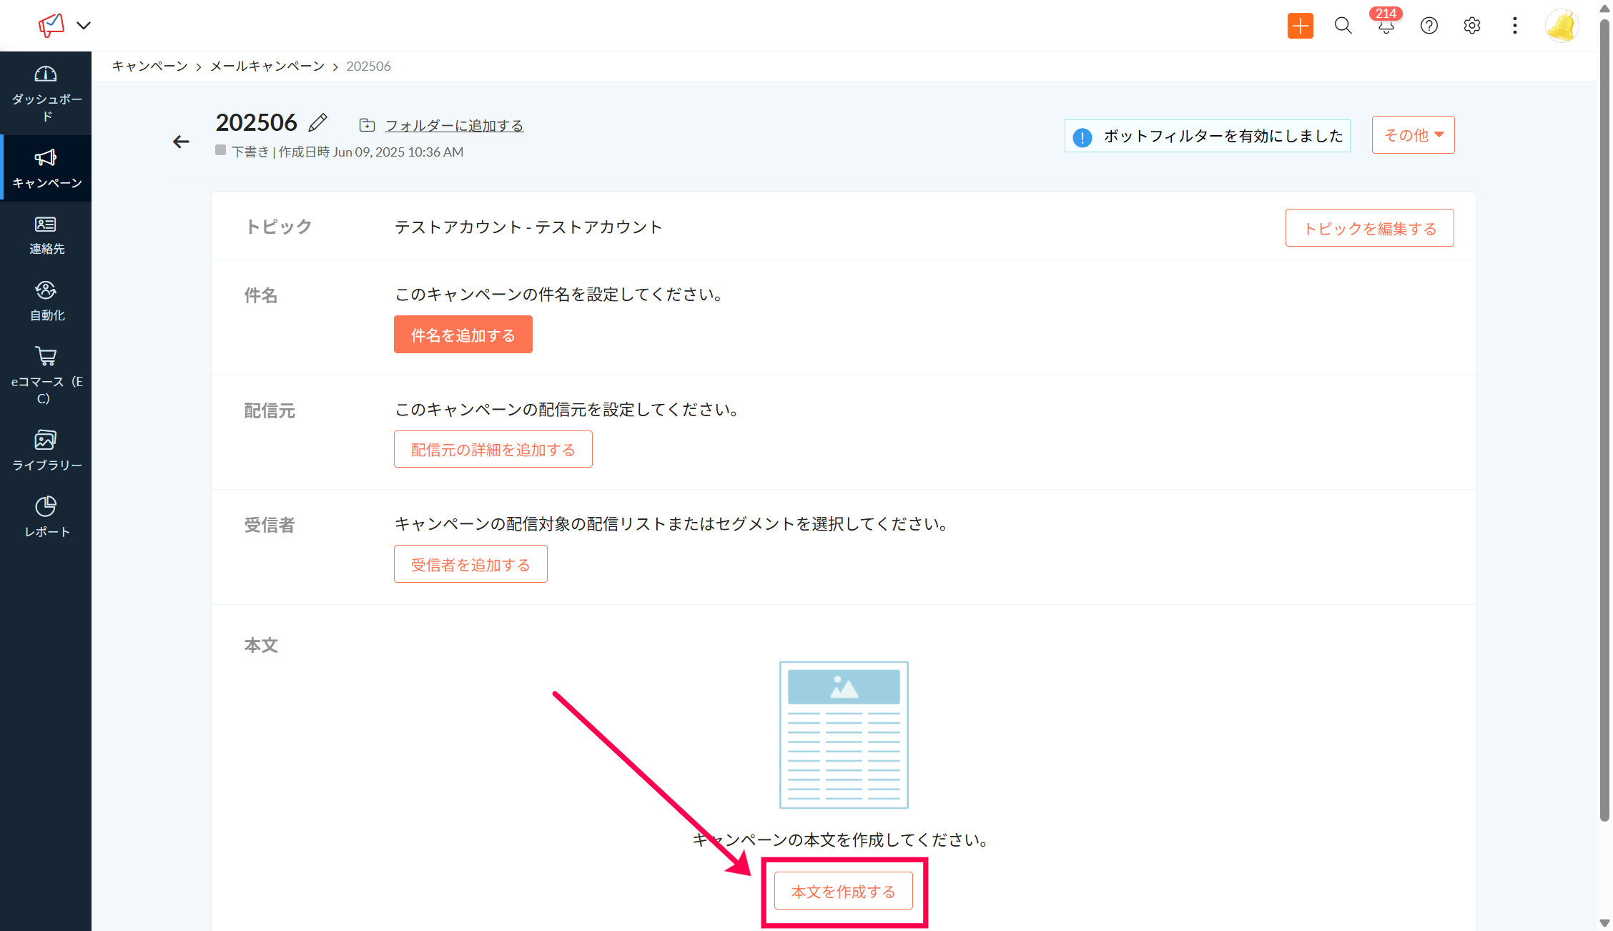Click the back arrow icon

[181, 142]
